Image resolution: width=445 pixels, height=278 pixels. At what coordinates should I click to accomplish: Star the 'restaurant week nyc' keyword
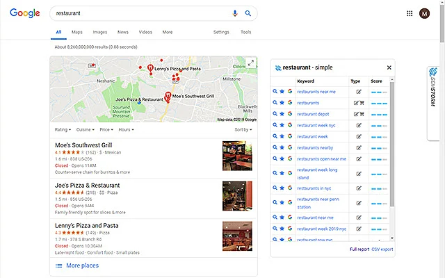click(x=282, y=125)
